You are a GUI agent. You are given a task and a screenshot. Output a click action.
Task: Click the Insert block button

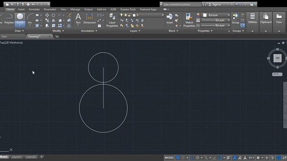pyautogui.click(x=170, y=19)
